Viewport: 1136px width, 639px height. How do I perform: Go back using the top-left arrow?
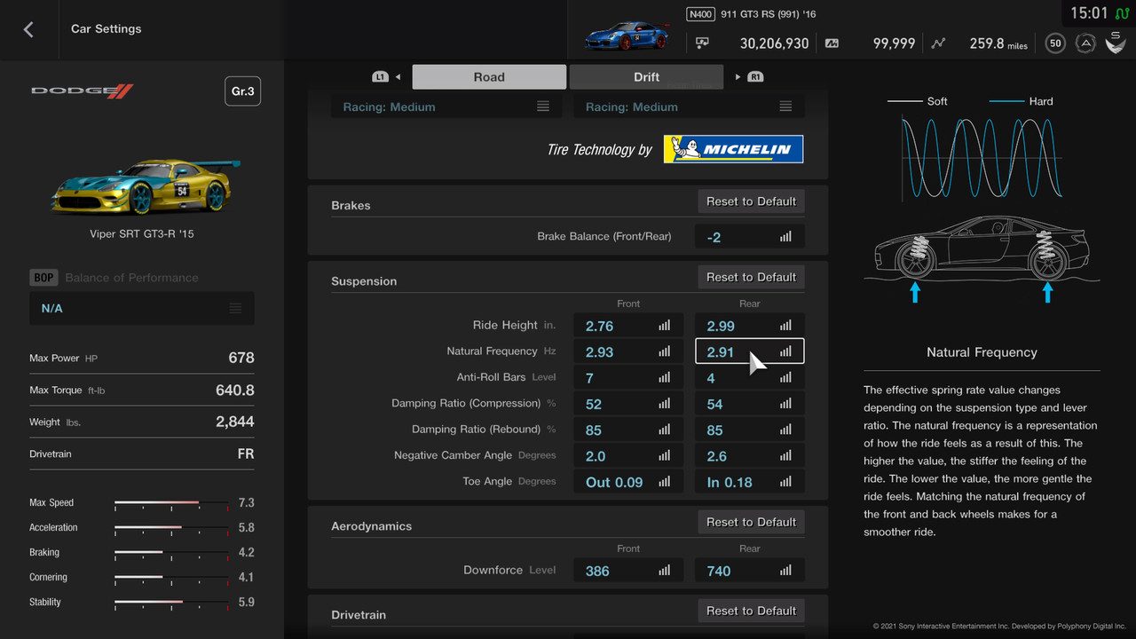click(x=28, y=29)
